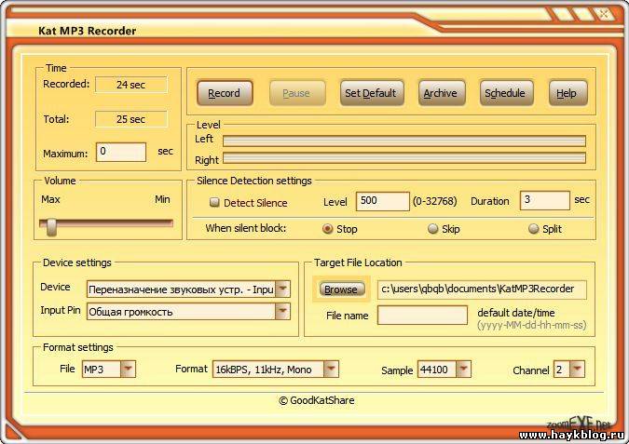The width and height of the screenshot is (629, 444).
Task: Click the GoodKatShare copyright text
Action: (317, 400)
